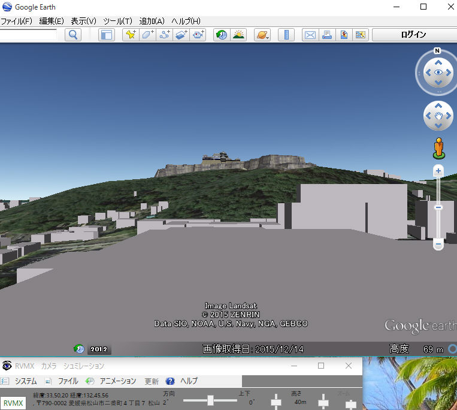Toggle sunlight across the landscape
457x410 pixels.
(x=238, y=35)
